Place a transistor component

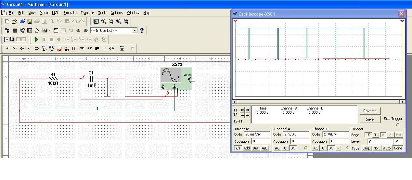[x=30, y=49]
